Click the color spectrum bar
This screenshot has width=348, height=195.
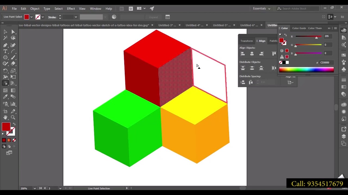pos(306,70)
